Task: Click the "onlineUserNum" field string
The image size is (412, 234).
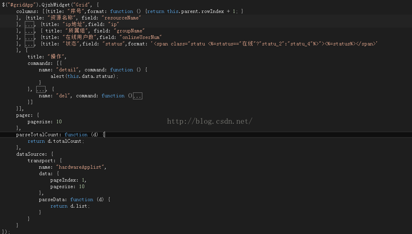Action: [x=141, y=37]
